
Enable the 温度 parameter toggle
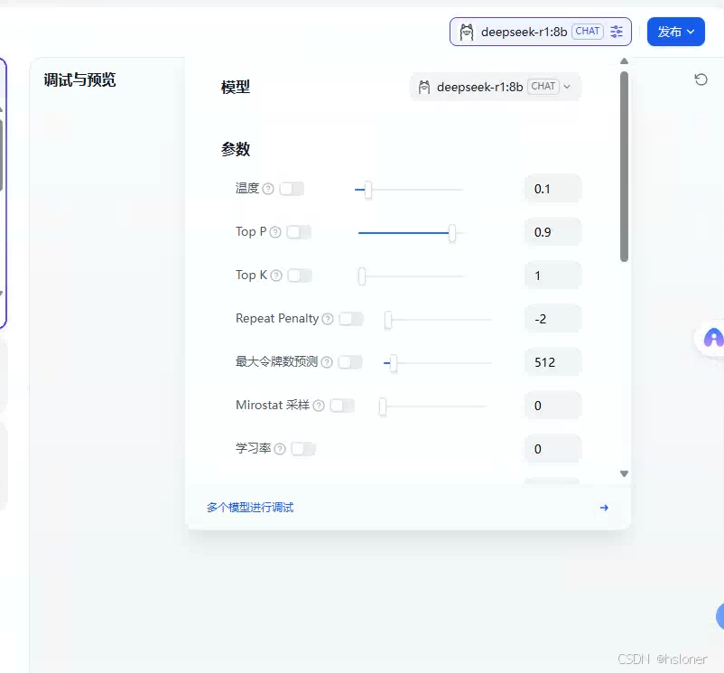click(x=292, y=189)
